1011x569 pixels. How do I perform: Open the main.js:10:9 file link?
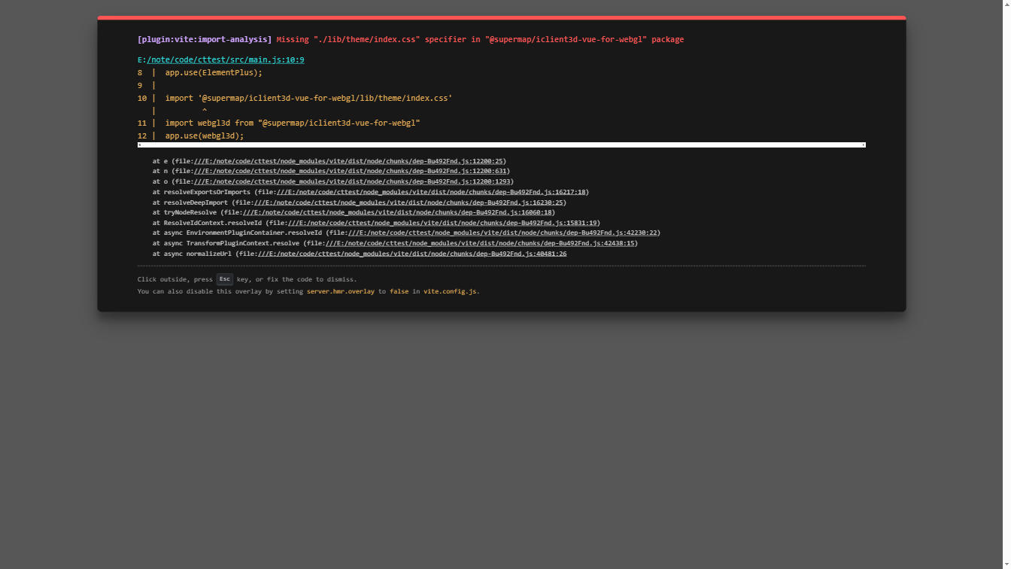225,59
